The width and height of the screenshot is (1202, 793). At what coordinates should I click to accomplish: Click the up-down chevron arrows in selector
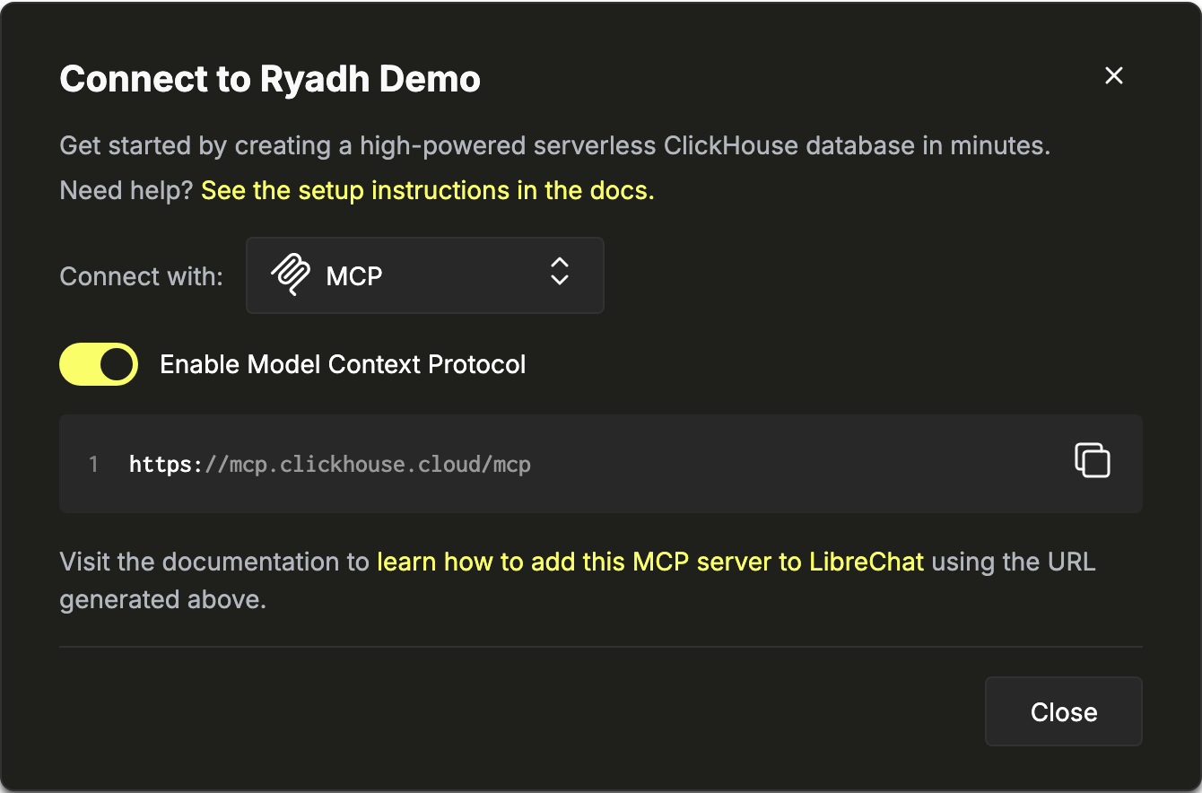point(560,271)
